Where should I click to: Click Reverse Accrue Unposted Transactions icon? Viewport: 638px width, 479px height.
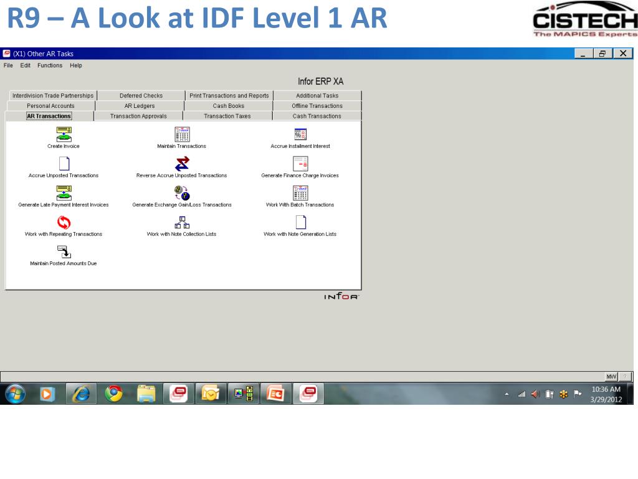coord(182,164)
